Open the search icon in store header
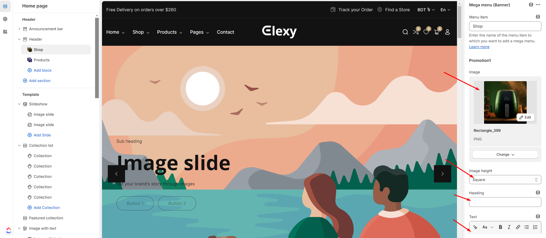 tap(405, 32)
